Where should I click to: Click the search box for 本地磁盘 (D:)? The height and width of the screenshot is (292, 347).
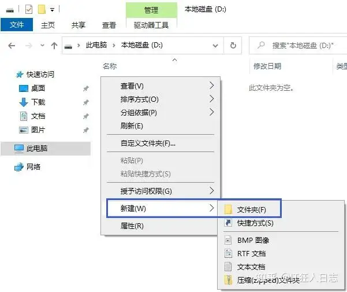(298, 46)
